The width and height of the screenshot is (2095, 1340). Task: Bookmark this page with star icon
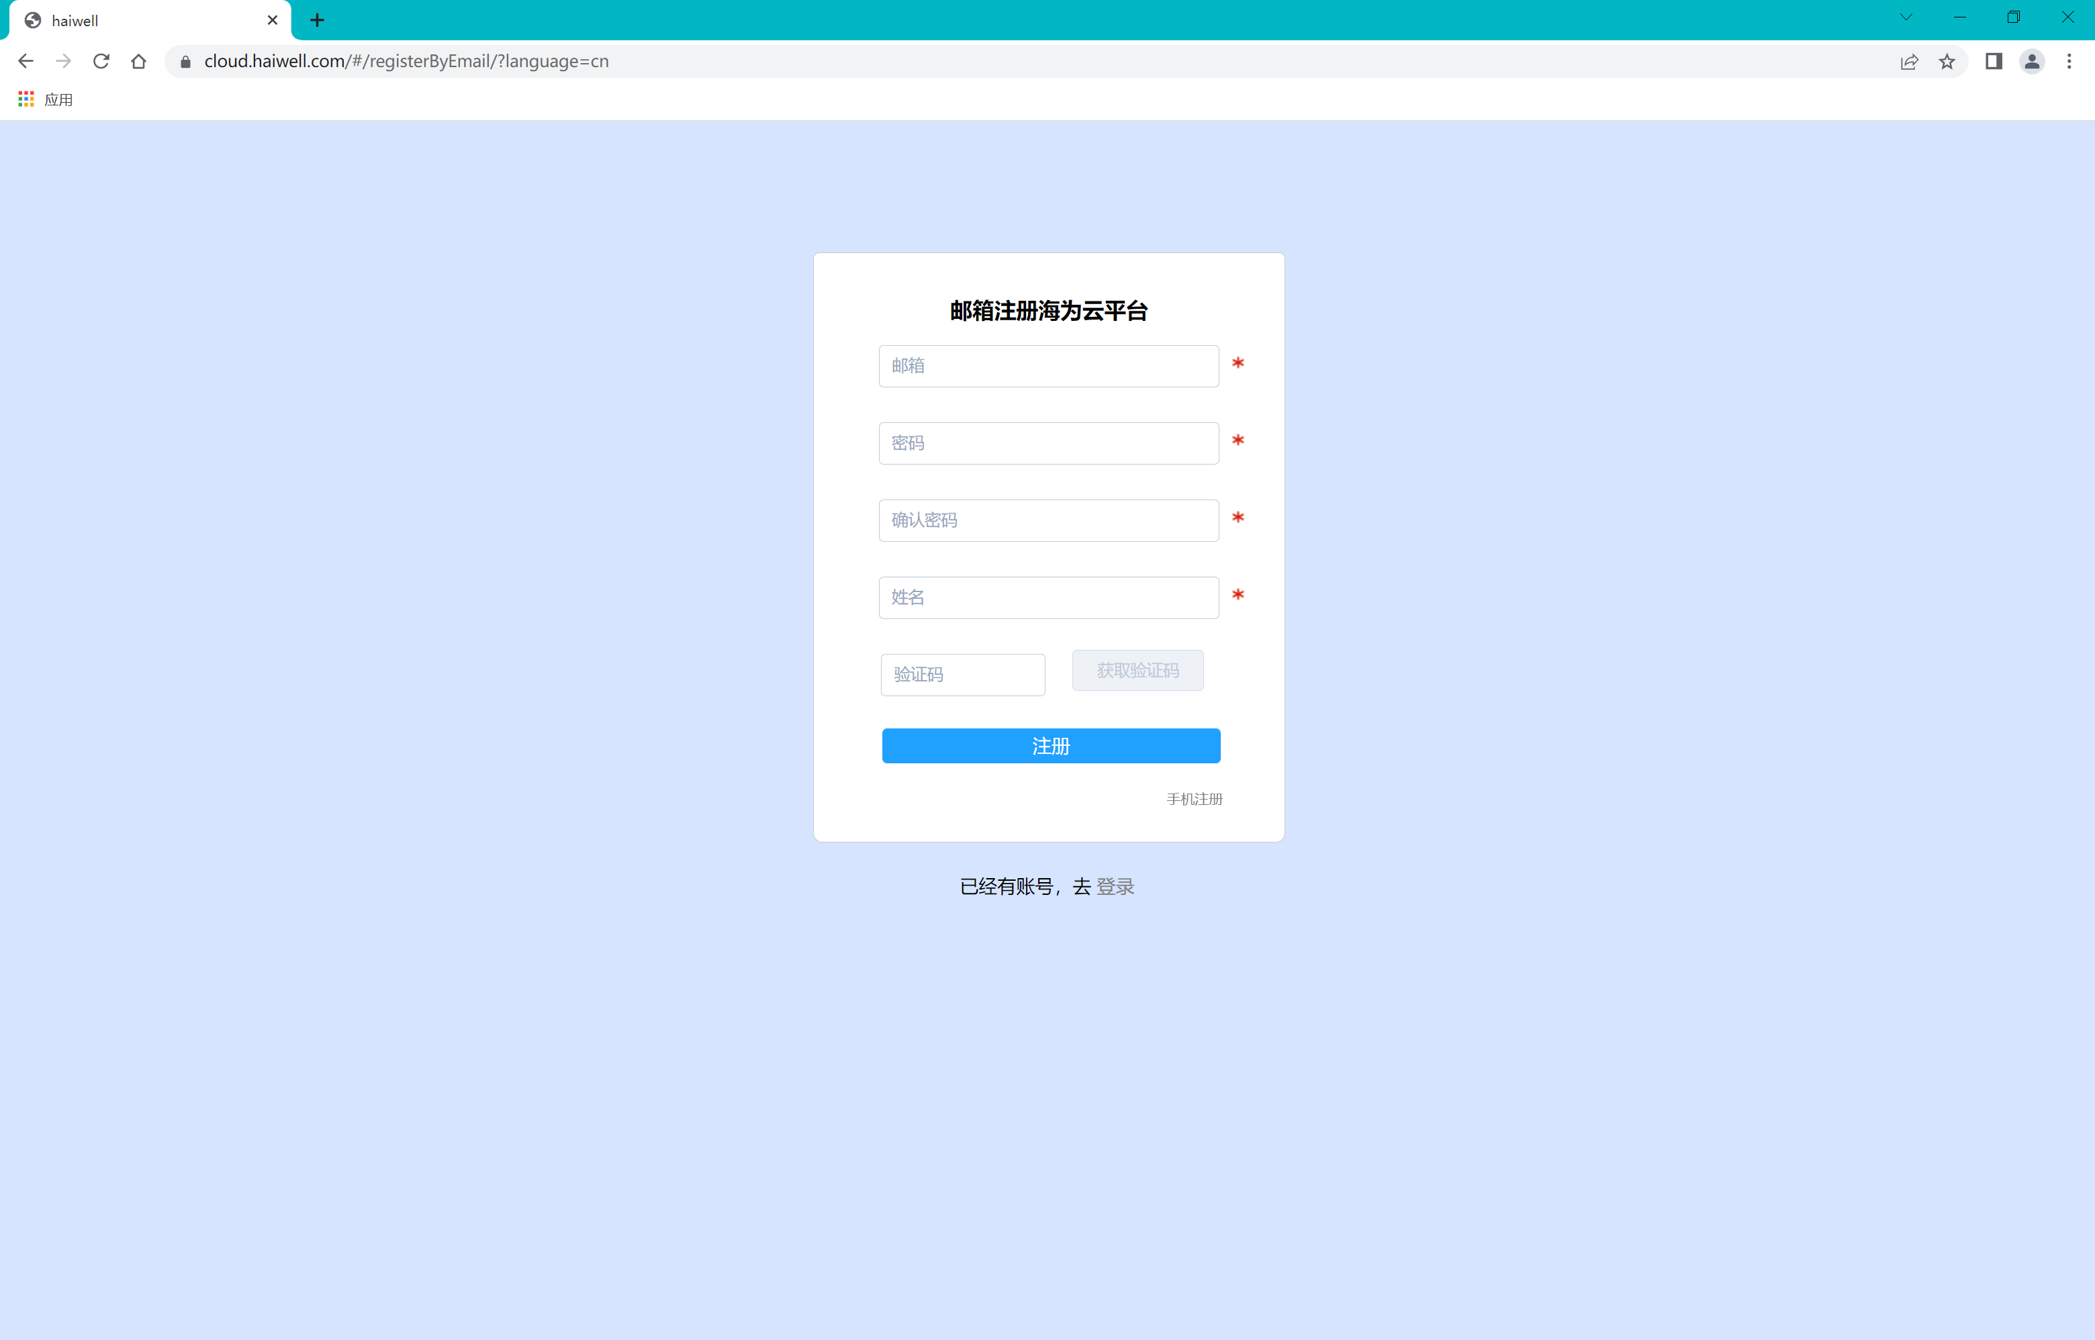(x=1947, y=62)
